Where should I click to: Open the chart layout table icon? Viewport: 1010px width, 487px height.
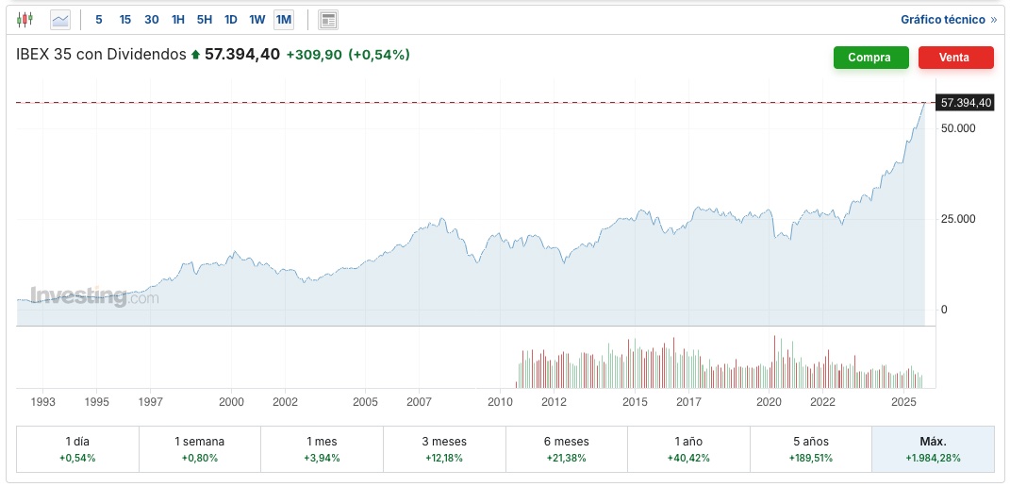[328, 19]
